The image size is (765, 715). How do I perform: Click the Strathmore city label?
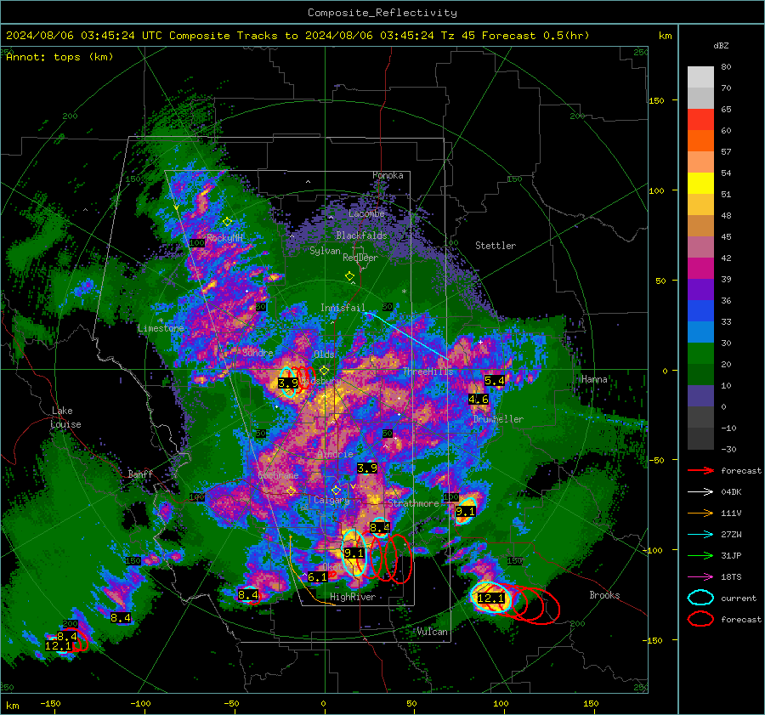pos(413,503)
